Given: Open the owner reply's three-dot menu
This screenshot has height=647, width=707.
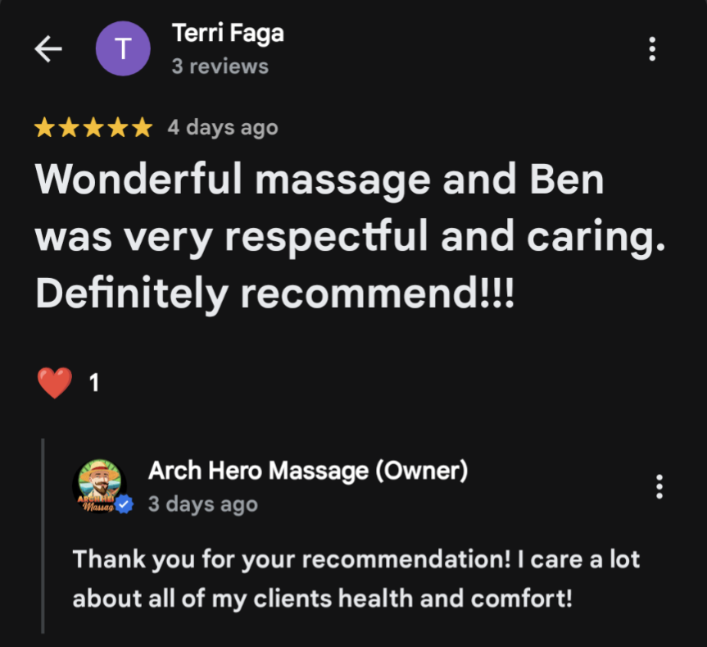Looking at the screenshot, I should pos(659,487).
